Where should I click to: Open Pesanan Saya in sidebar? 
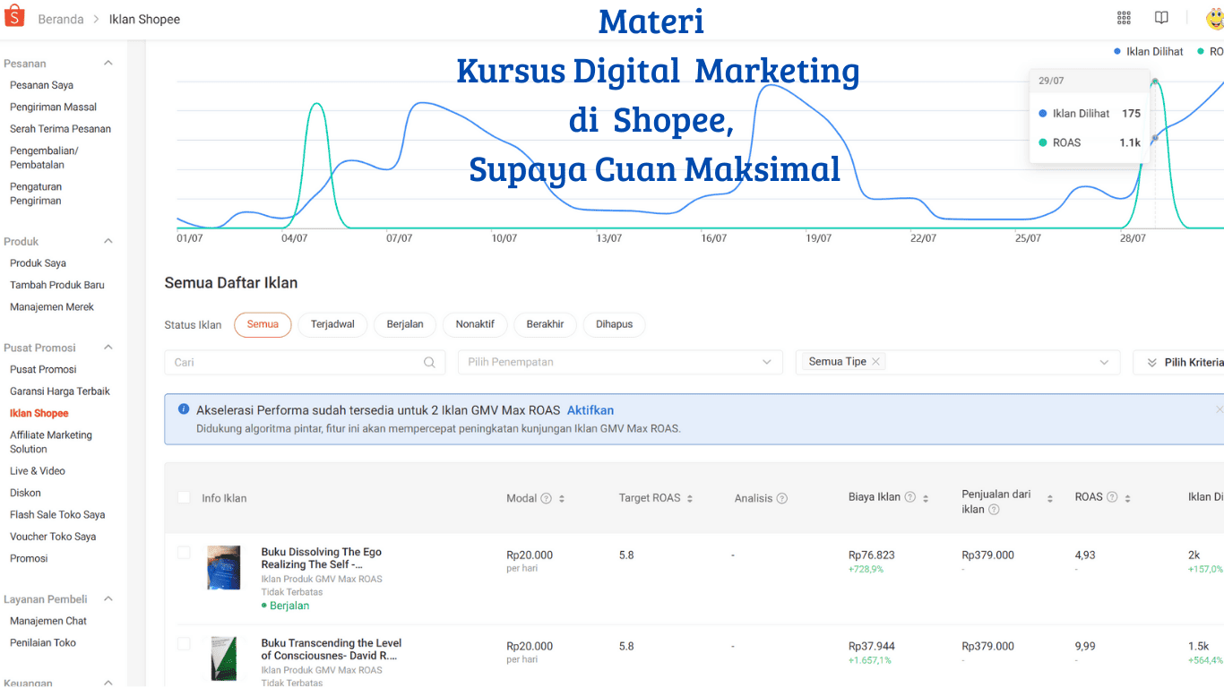click(x=41, y=85)
